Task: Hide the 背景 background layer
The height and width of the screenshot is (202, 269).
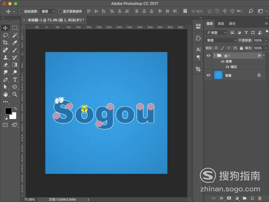Action: tap(208, 75)
